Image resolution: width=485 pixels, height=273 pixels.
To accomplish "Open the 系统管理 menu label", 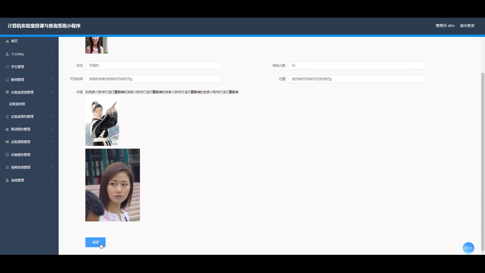I will point(17,180).
